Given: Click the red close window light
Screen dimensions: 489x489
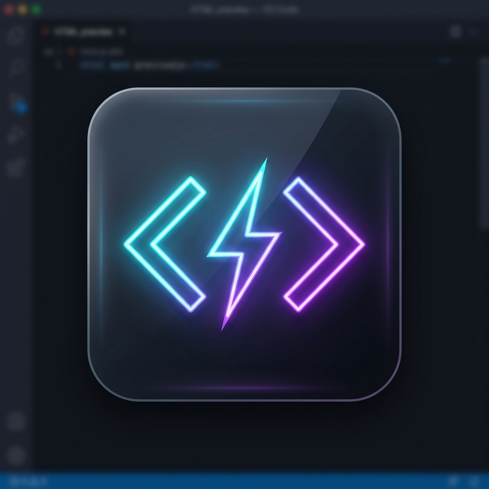Looking at the screenshot, I should [x=9, y=10].
